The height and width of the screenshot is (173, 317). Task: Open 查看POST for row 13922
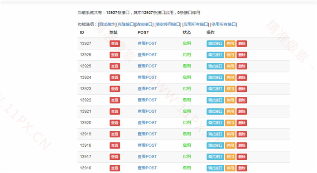point(147,100)
